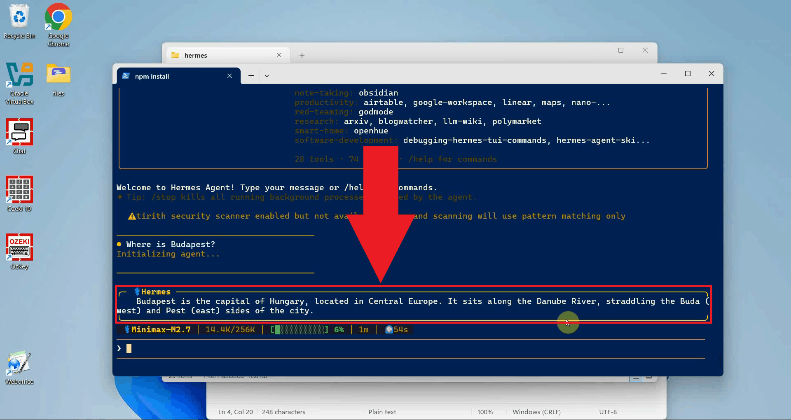The height and width of the screenshot is (420, 791).
Task: Launch Google Chrome from the desktop
Action: [x=59, y=25]
